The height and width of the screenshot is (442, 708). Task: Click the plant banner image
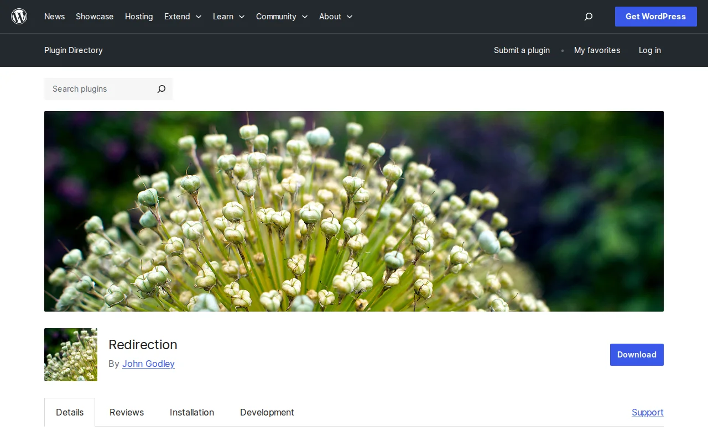(x=354, y=211)
